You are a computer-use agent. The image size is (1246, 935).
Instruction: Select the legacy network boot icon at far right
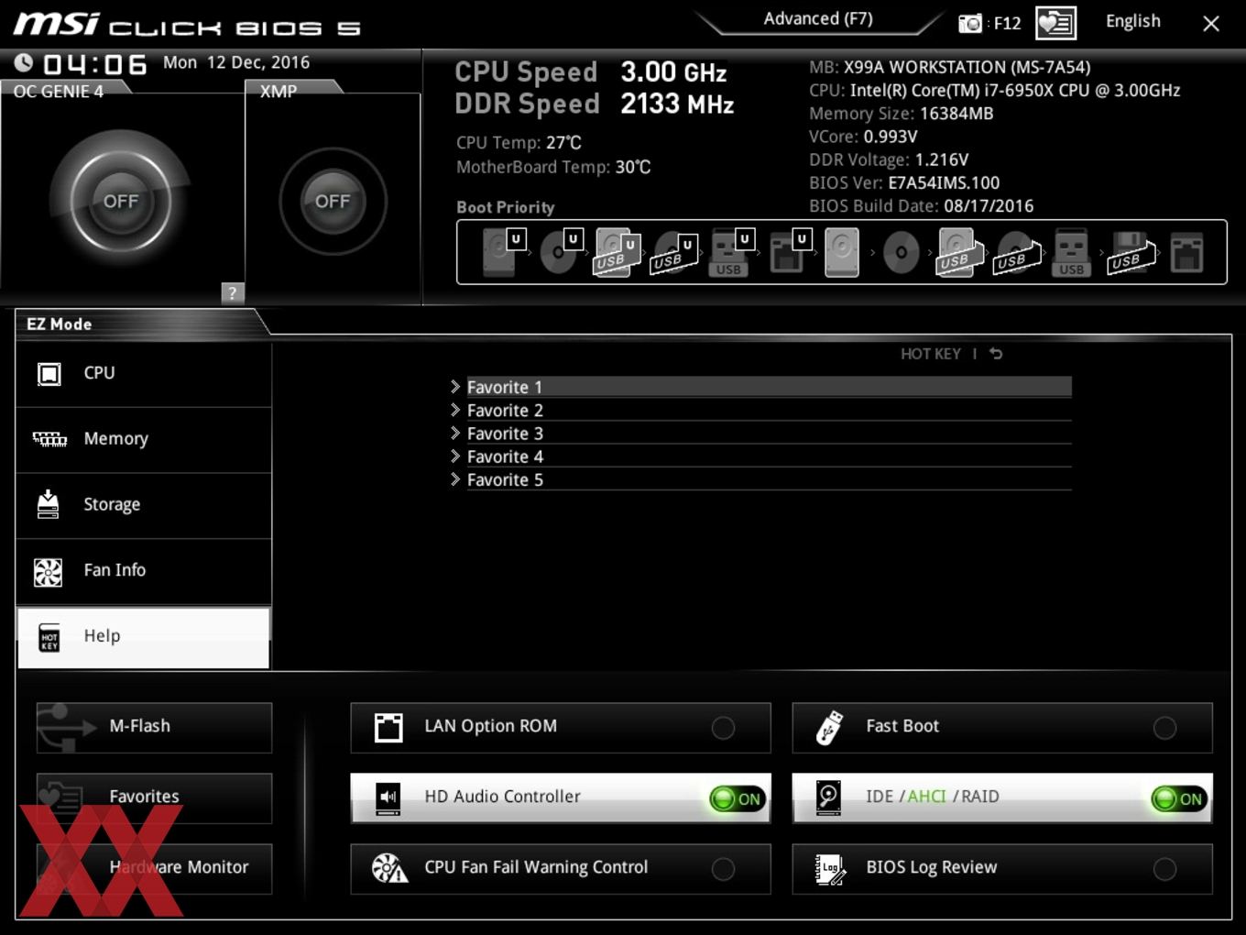point(1186,252)
